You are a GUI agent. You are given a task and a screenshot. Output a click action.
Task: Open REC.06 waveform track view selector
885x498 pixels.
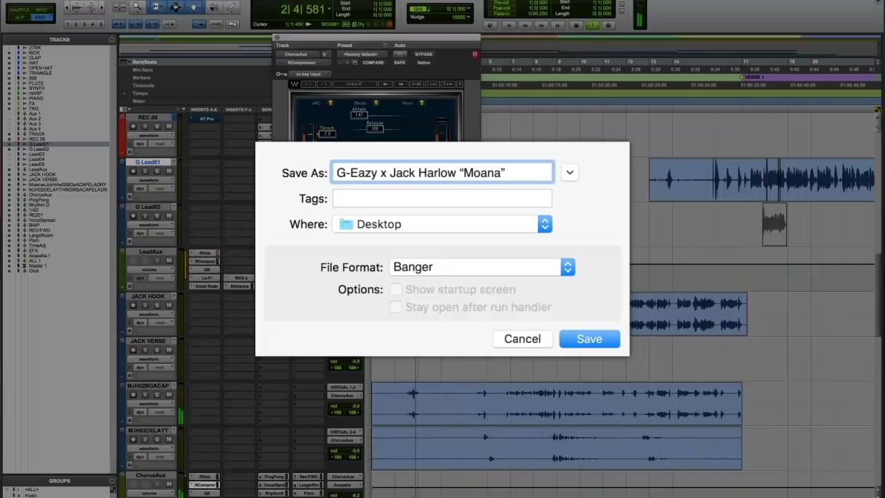(149, 136)
